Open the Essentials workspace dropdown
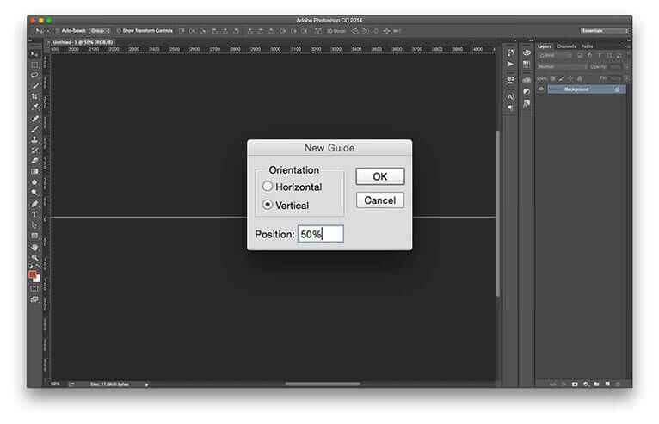The height and width of the screenshot is (424, 659). pos(604,31)
